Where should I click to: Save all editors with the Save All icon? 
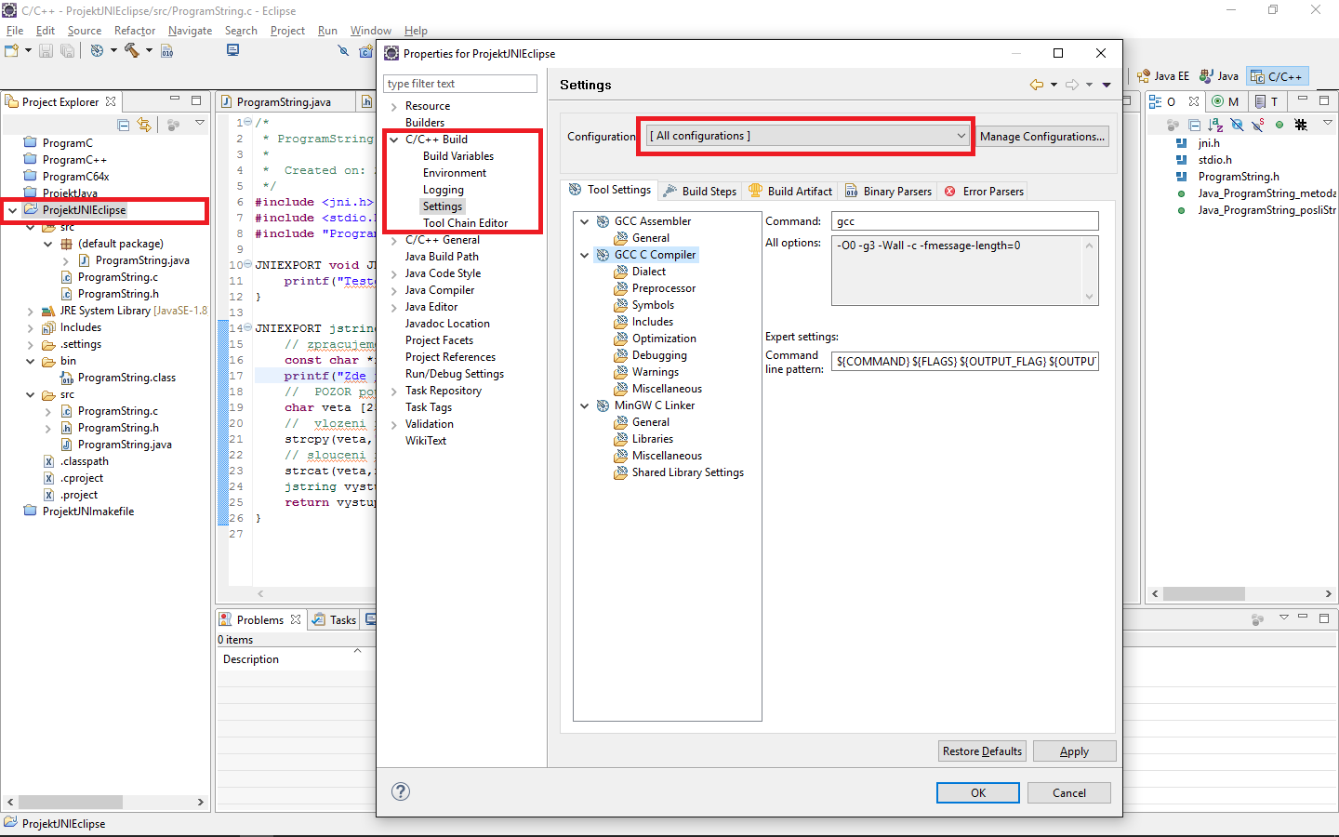[x=65, y=50]
